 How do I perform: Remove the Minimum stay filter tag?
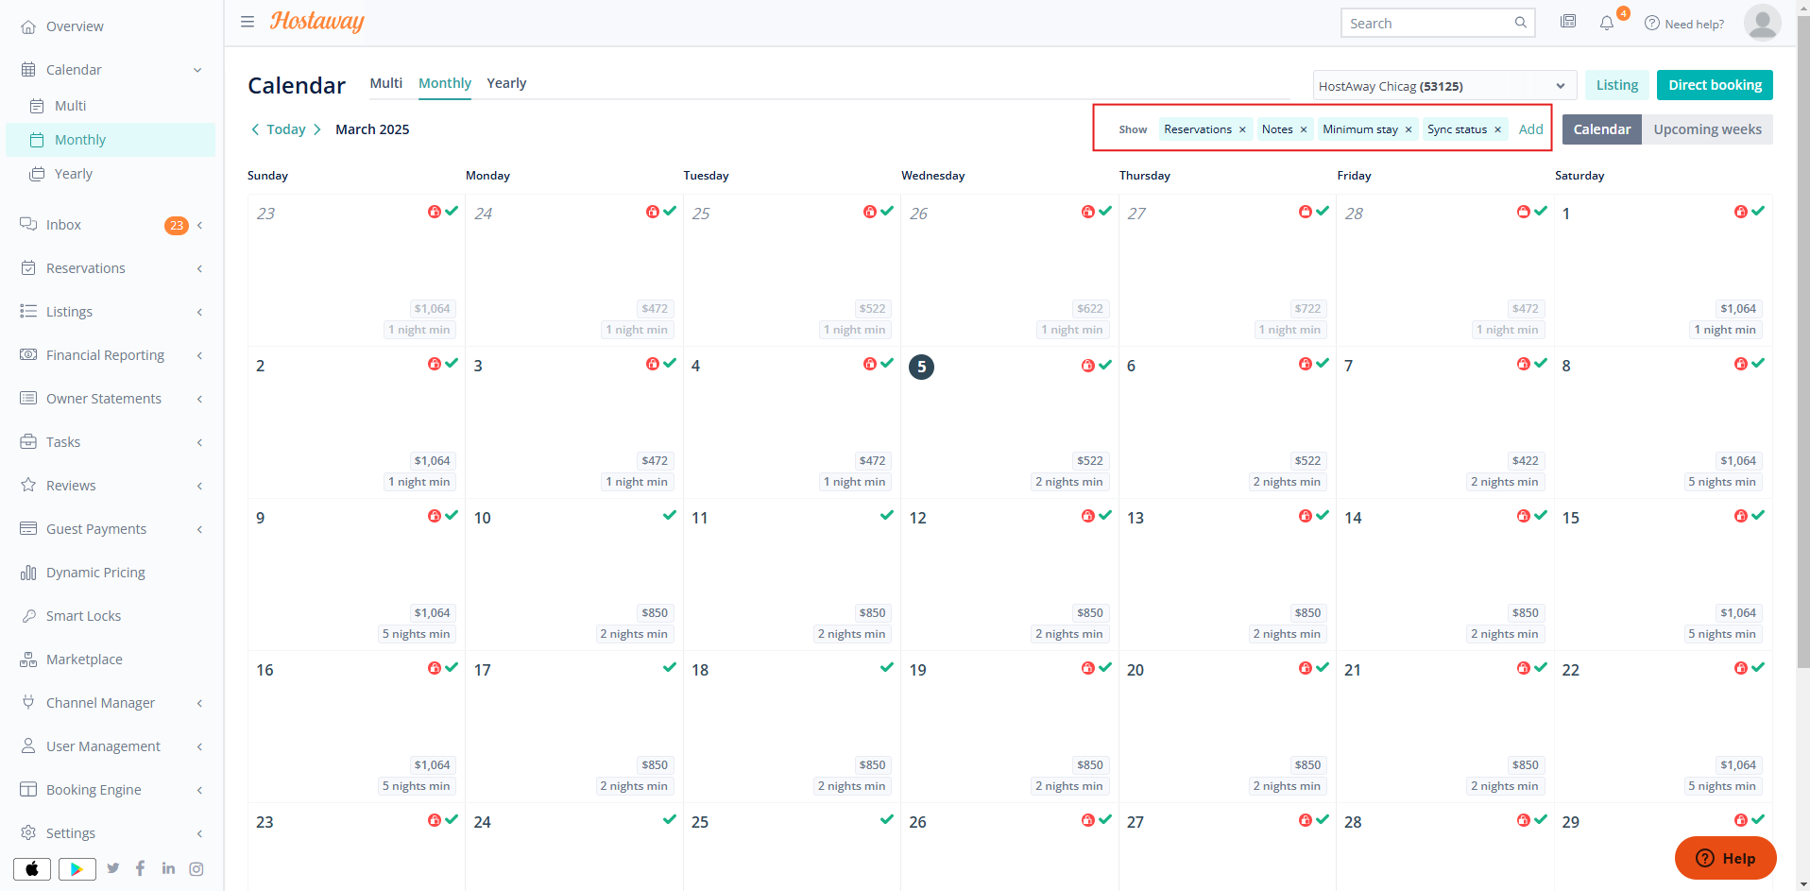[1409, 129]
